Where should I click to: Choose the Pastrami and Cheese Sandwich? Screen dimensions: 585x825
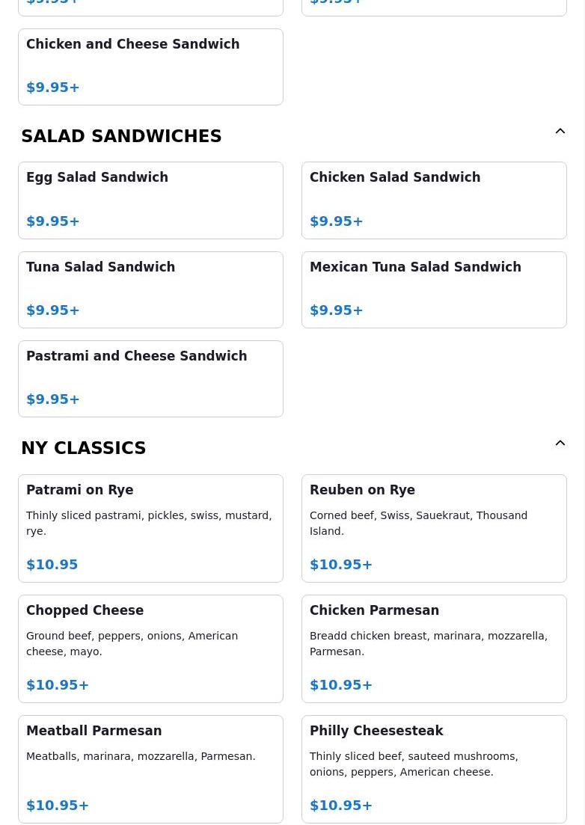(x=150, y=378)
